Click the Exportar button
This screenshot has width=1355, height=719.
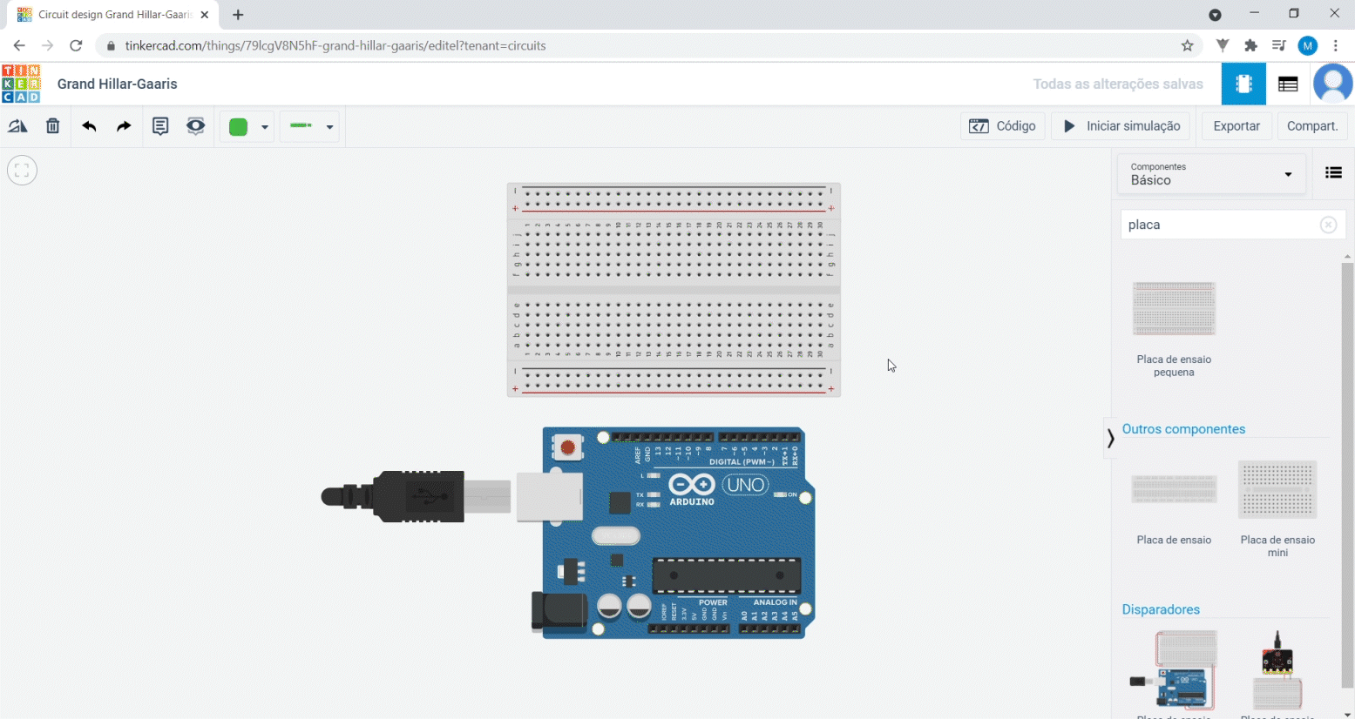tap(1236, 126)
